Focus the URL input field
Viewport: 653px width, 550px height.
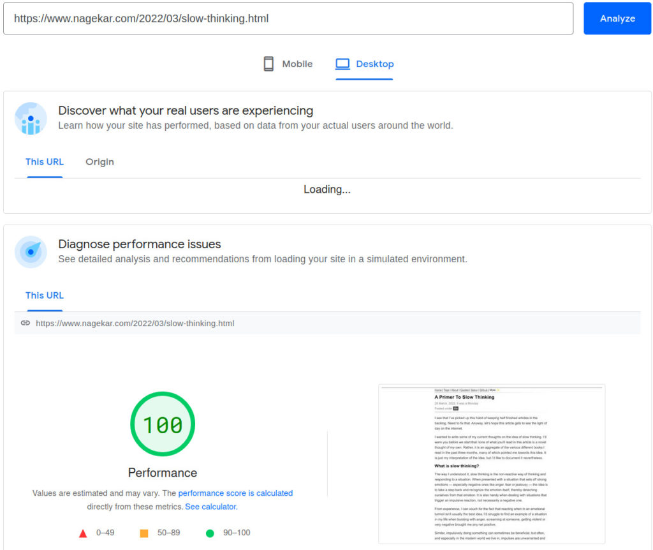point(288,19)
